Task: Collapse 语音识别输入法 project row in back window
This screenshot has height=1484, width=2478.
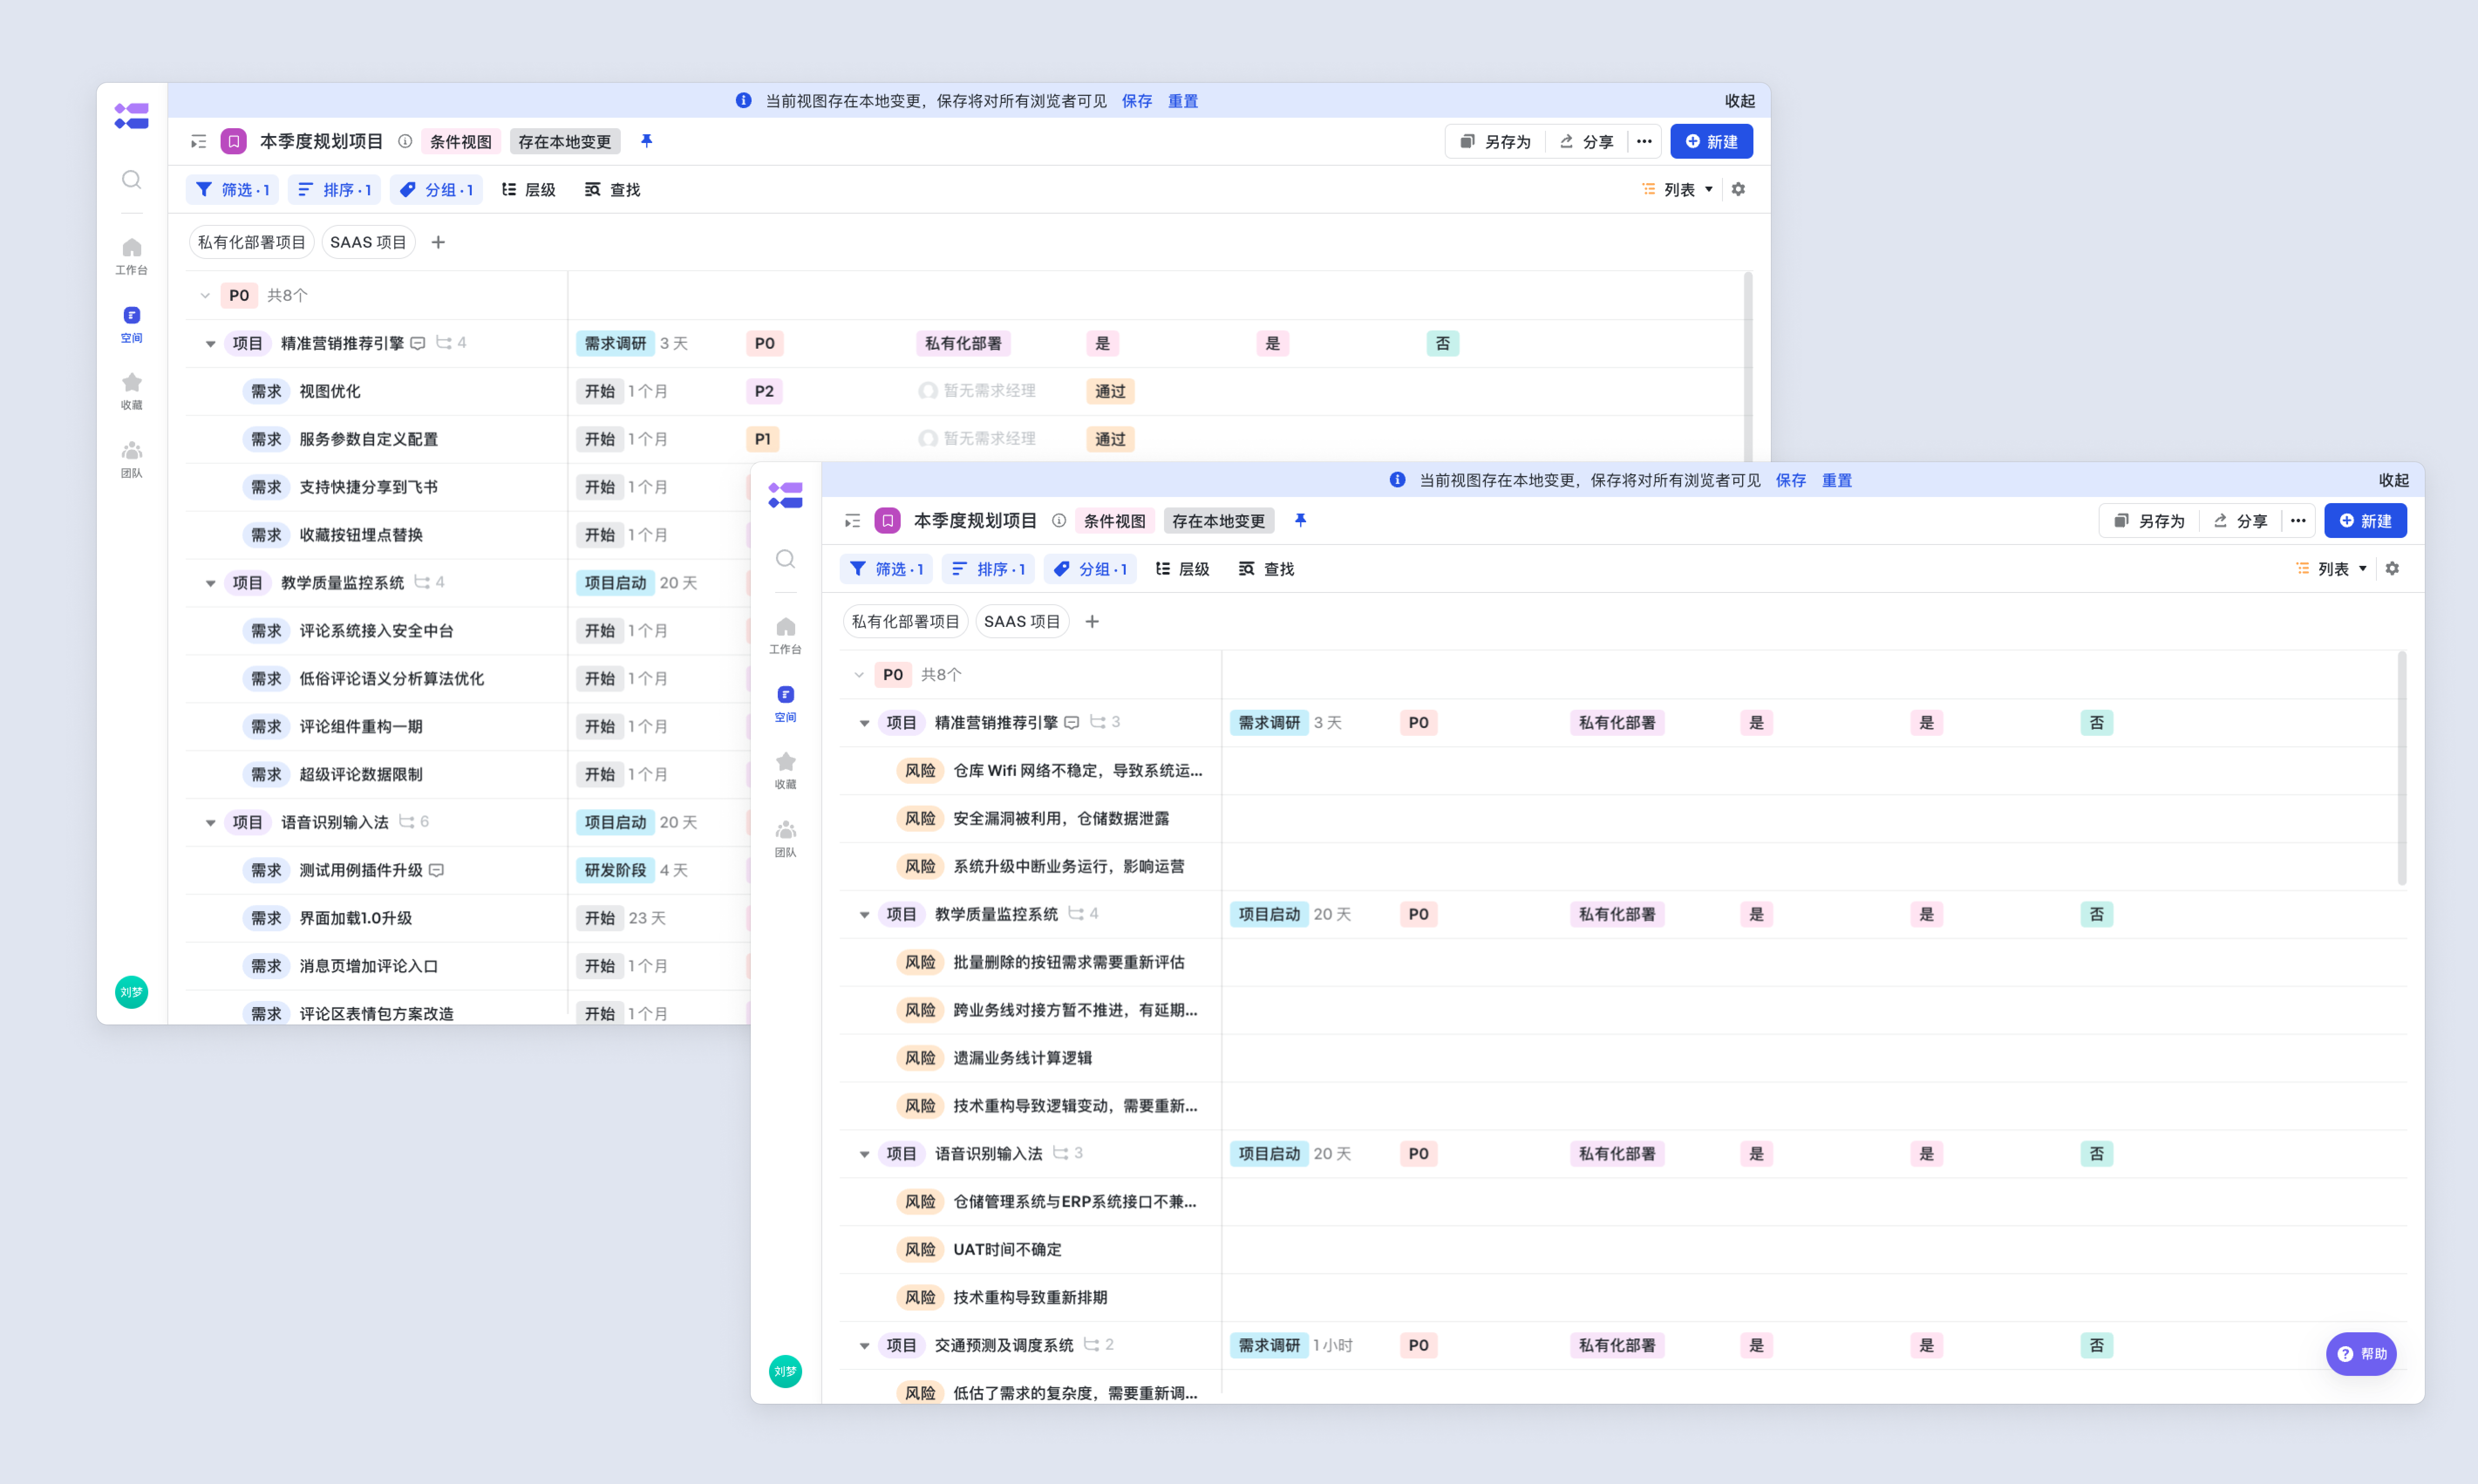Action: coord(211,823)
